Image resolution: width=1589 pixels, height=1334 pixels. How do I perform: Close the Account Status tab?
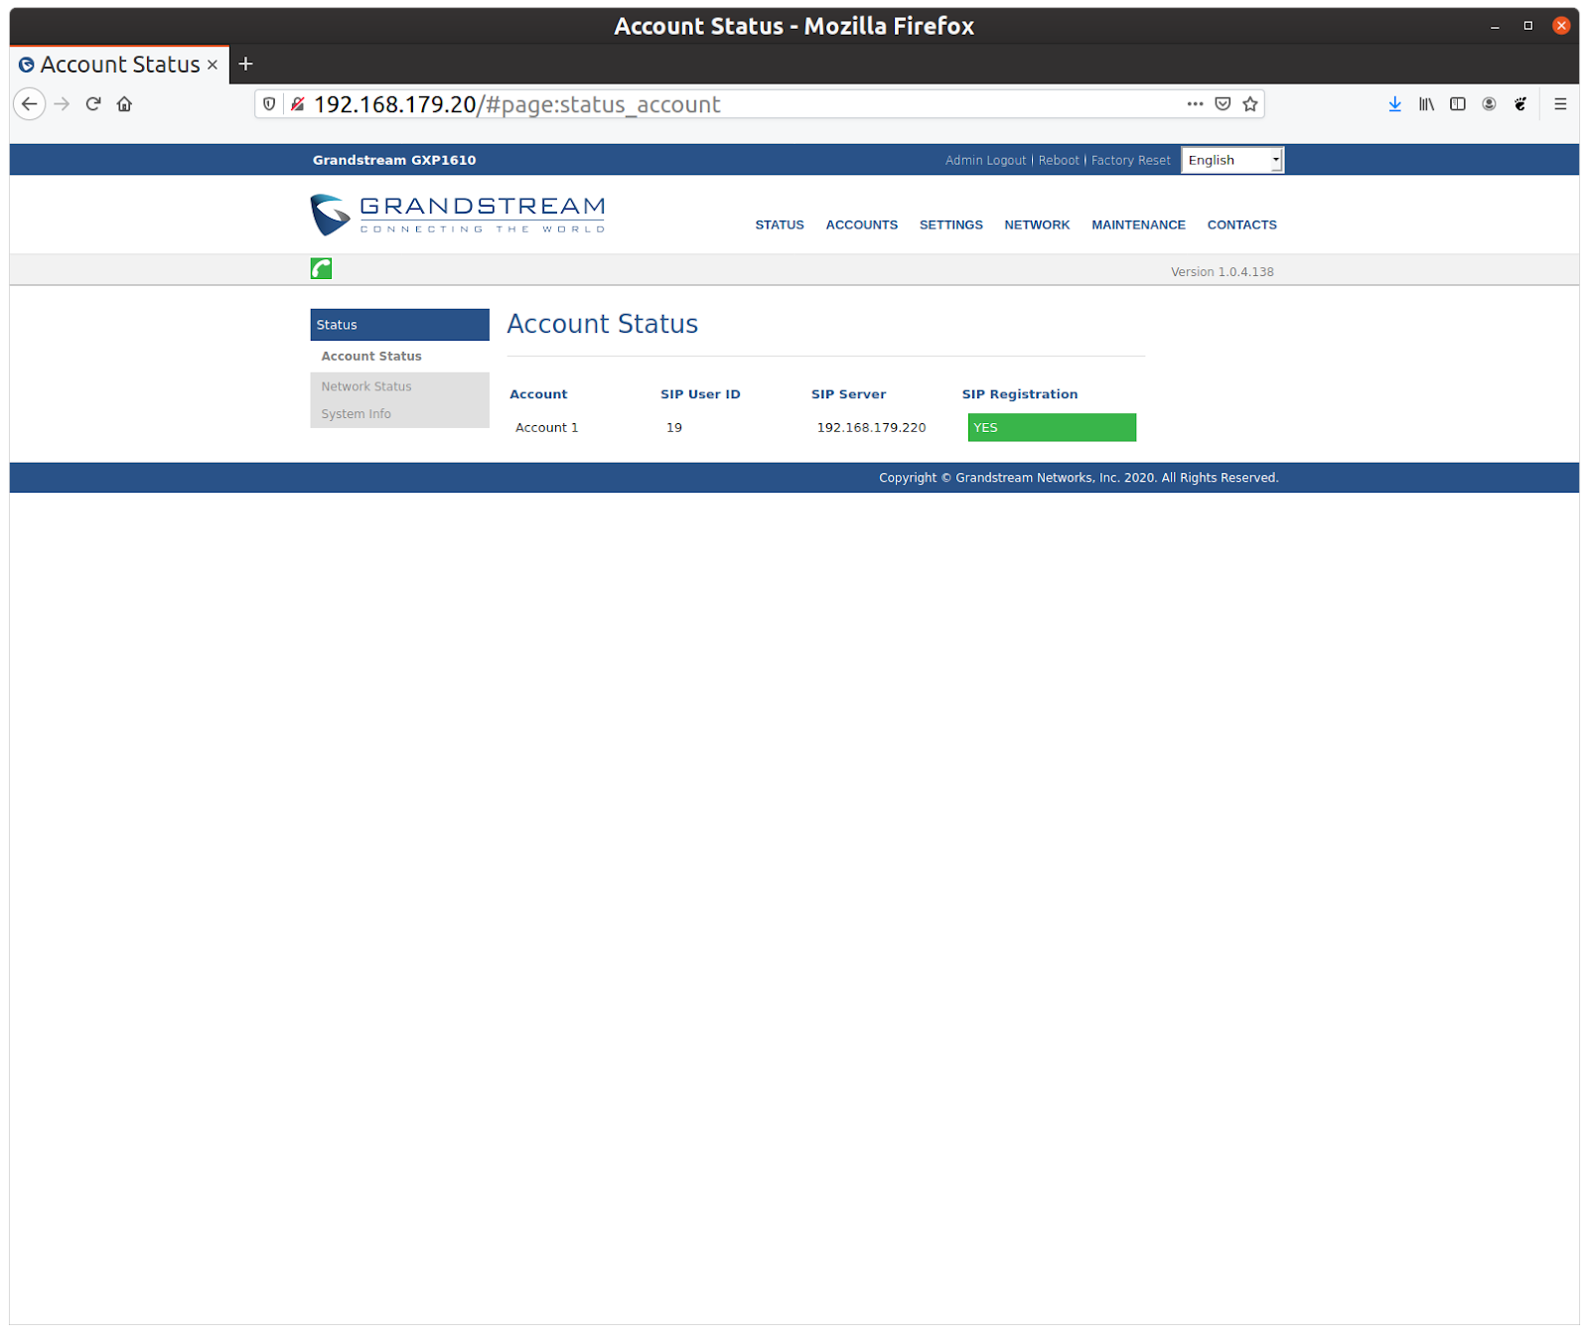pyautogui.click(x=213, y=65)
